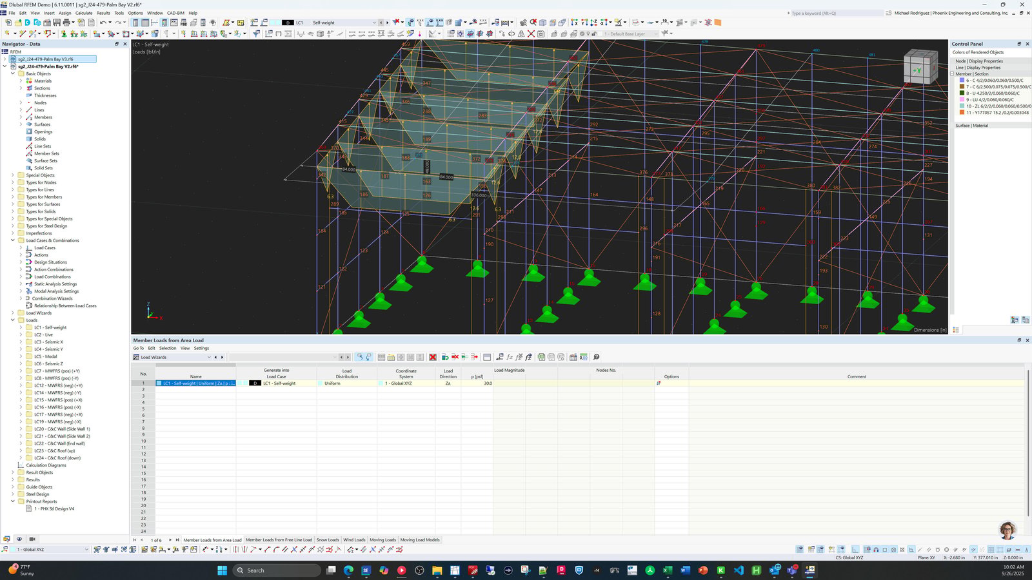
Task: Open the Load Wizards table selector dropdown
Action: point(209,357)
